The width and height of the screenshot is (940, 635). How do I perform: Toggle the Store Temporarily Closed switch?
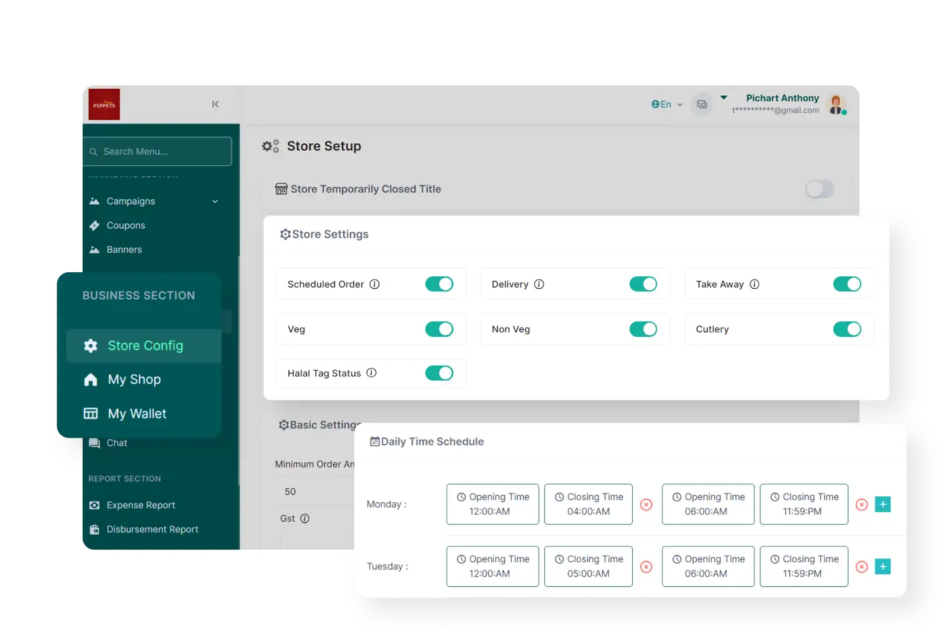[819, 189]
